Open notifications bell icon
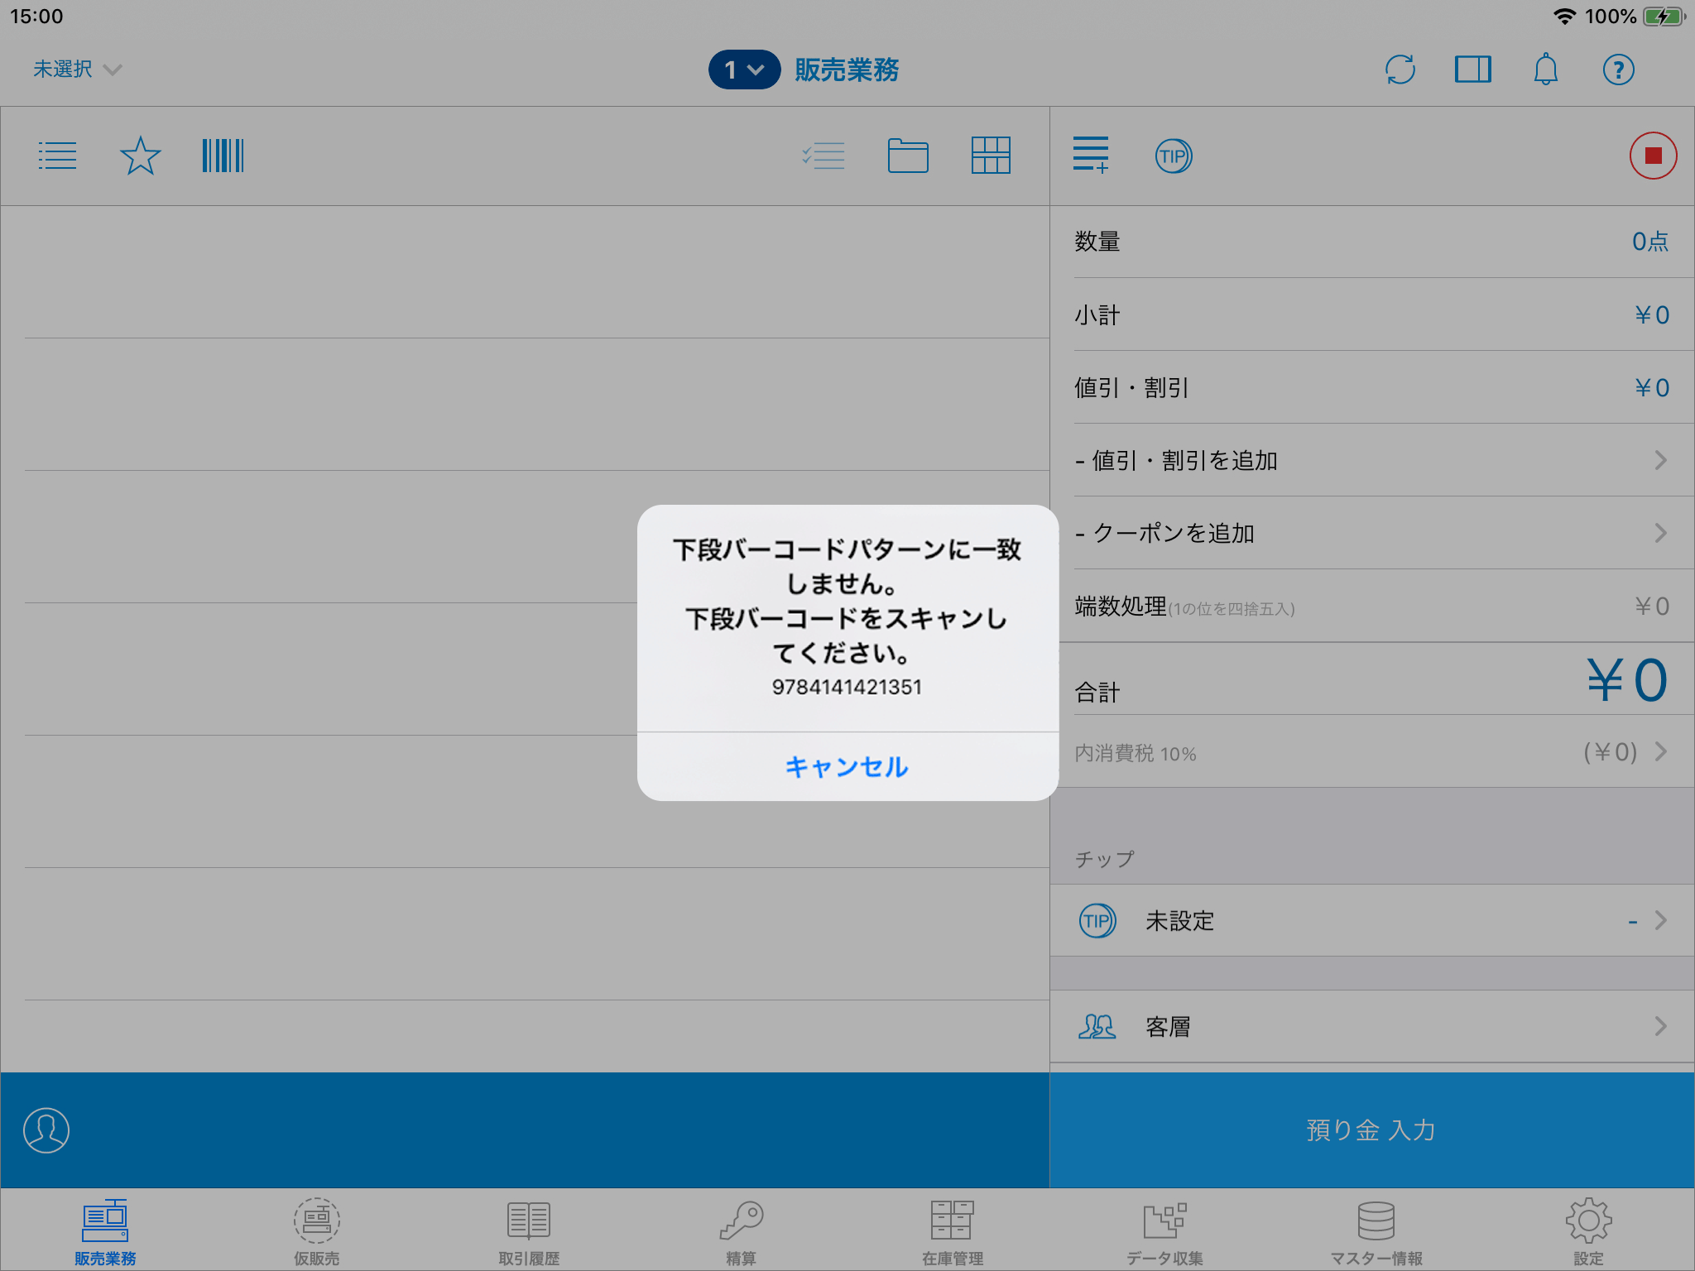Viewport: 1695px width, 1271px height. coord(1545,70)
